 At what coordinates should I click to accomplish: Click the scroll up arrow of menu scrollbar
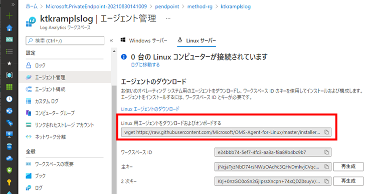(114, 51)
